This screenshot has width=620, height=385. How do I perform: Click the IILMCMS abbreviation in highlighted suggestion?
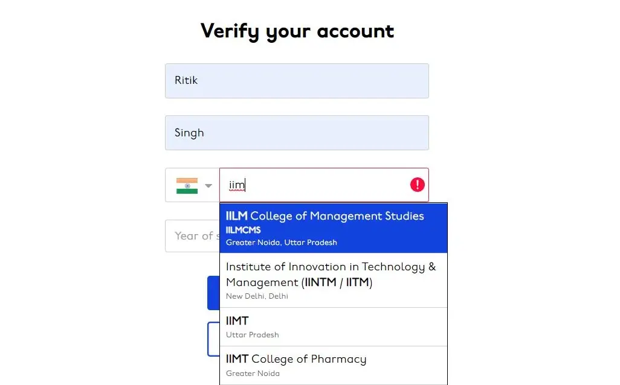(243, 230)
